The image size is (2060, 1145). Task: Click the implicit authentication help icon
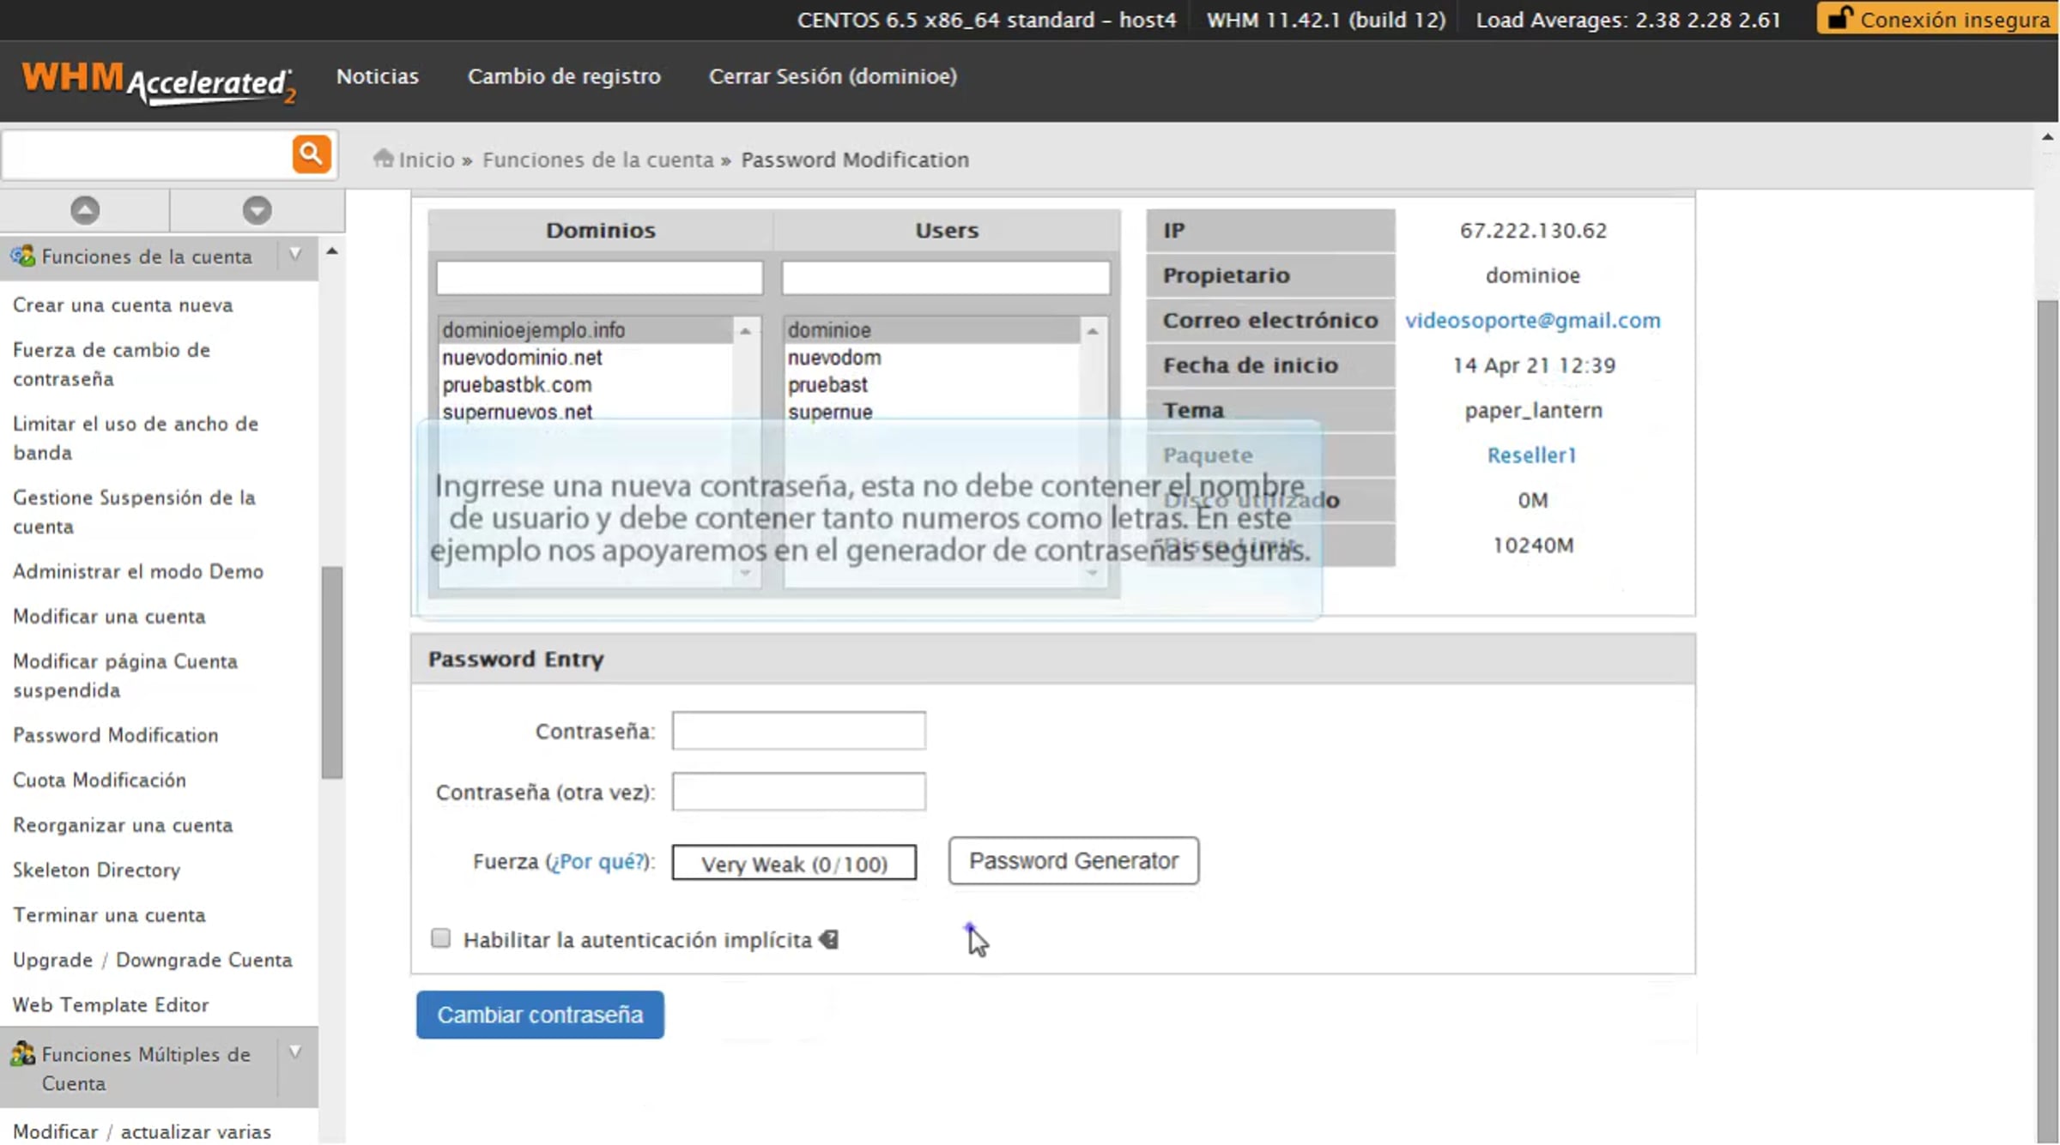click(829, 940)
